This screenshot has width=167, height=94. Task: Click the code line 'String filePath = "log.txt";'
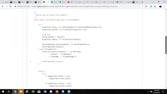53,37
